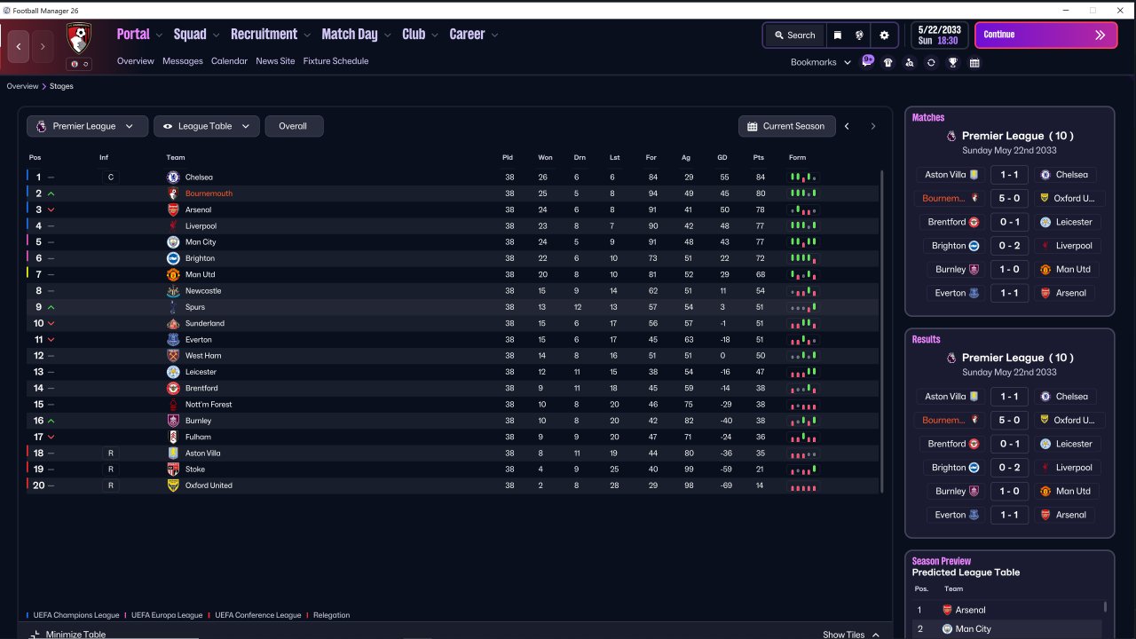Click the Newcastle badge in league table
Screen dimensions: 1136x639
coord(173,291)
